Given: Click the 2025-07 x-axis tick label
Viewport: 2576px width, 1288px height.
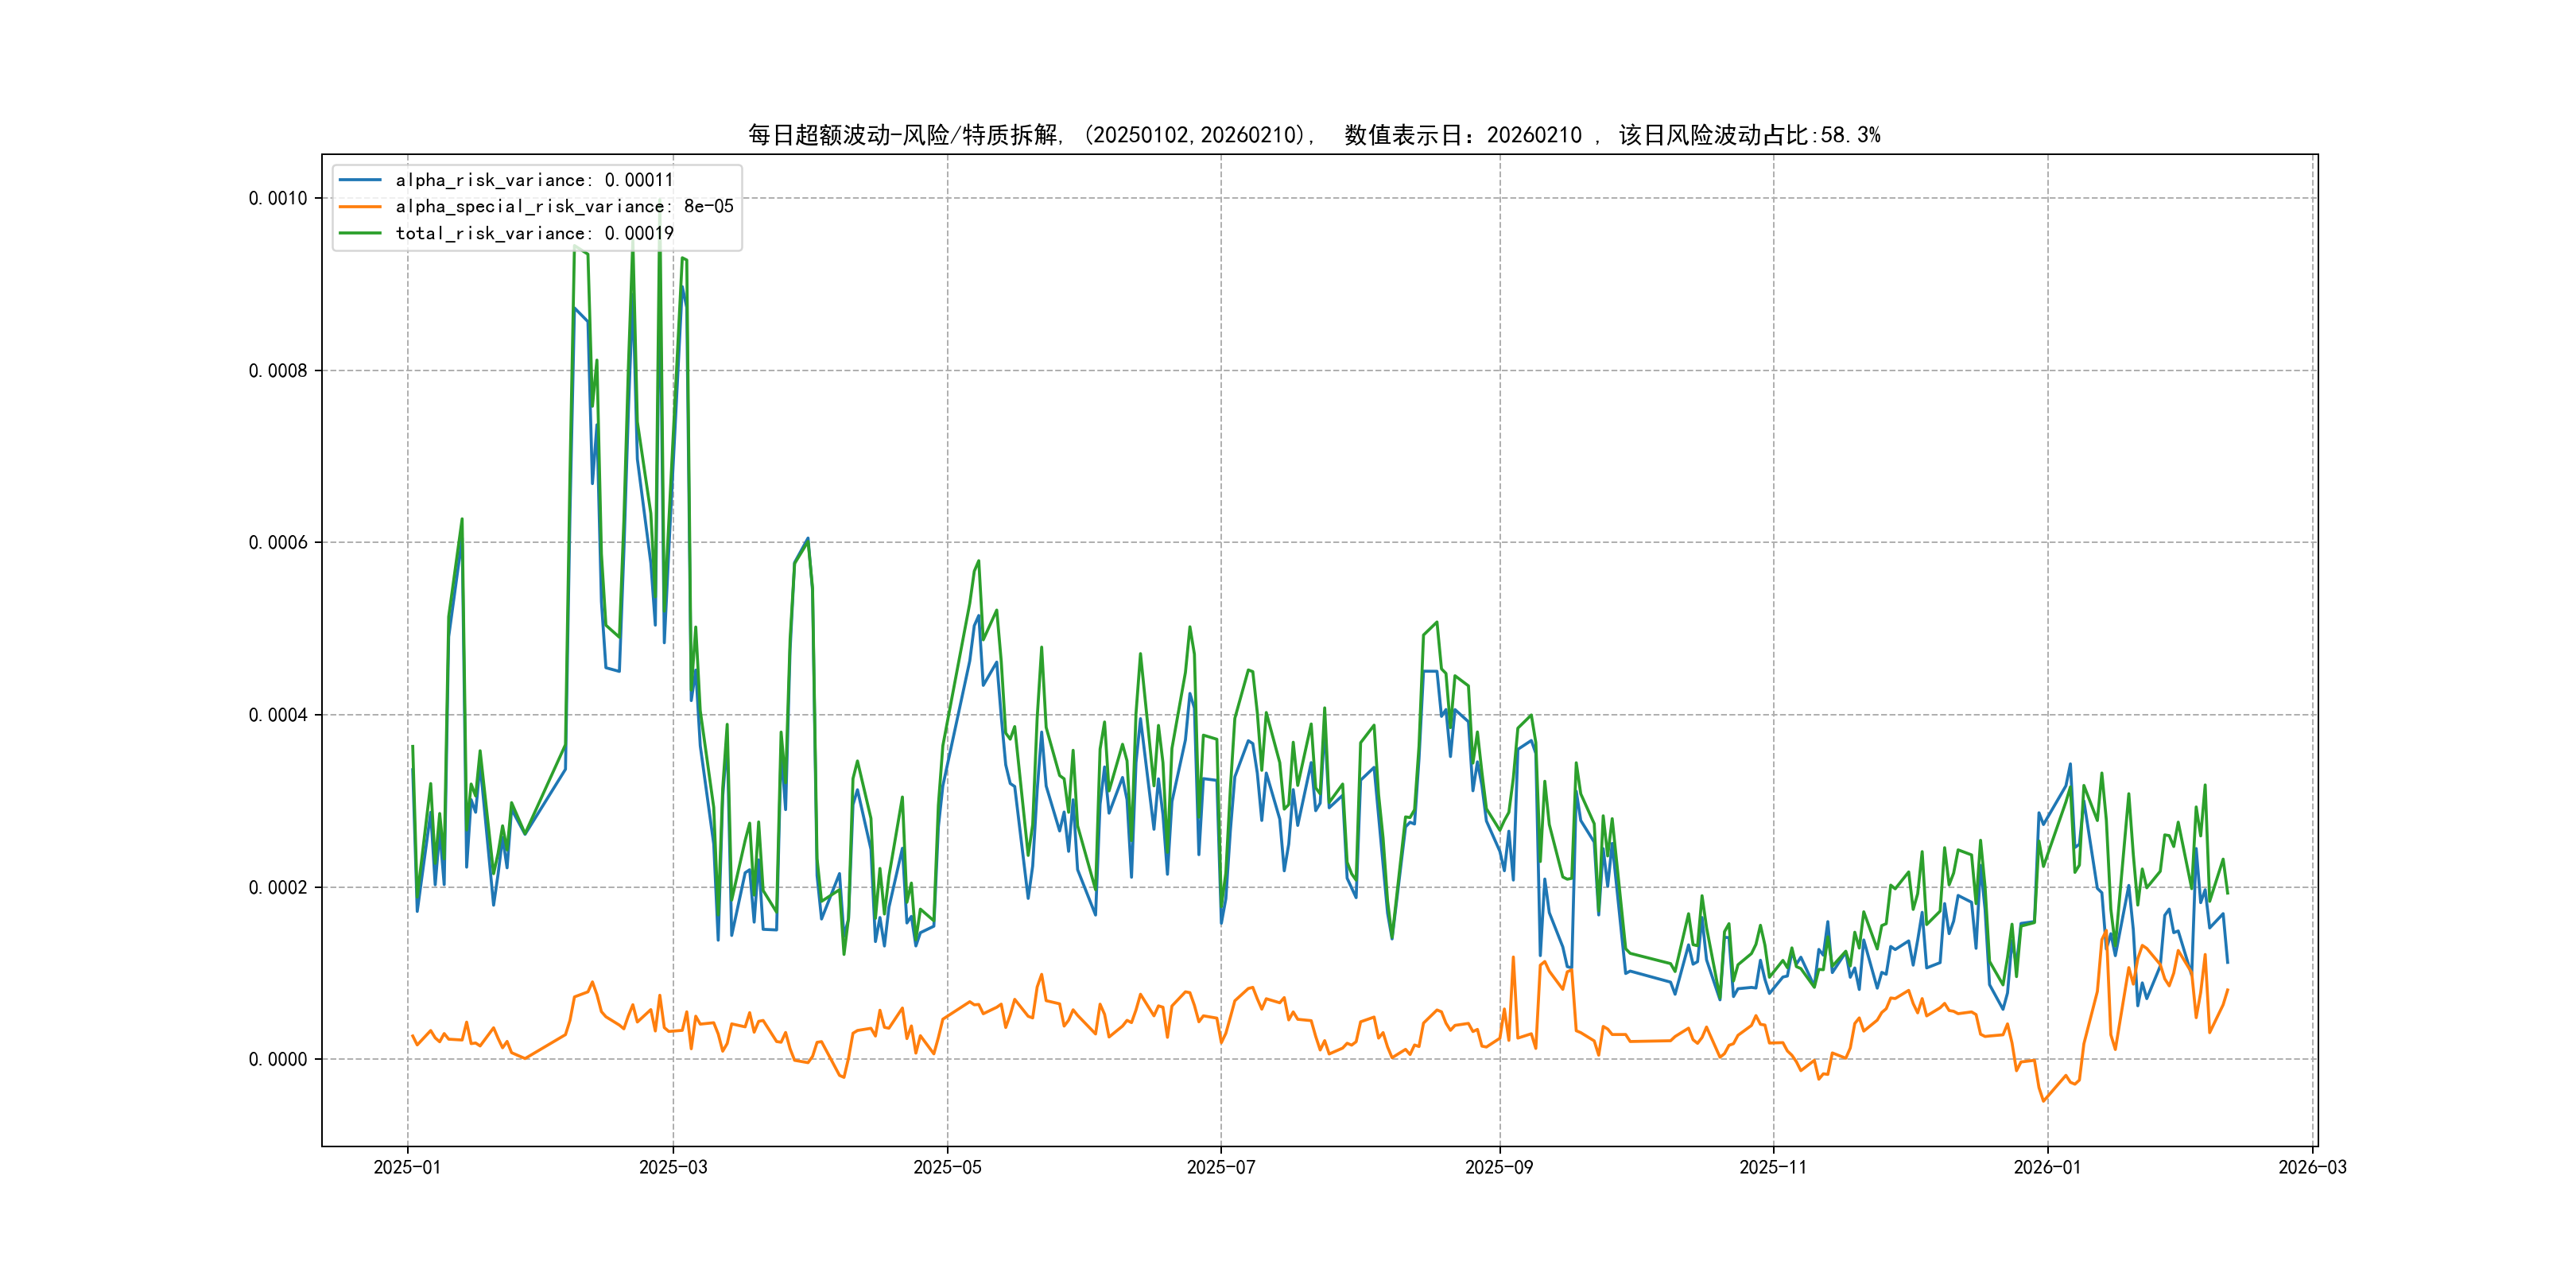Looking at the screenshot, I should (x=1220, y=1167).
